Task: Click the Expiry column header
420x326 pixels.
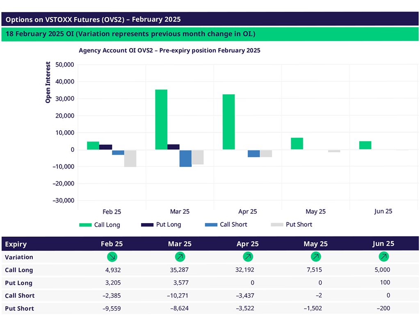Action: point(16,244)
